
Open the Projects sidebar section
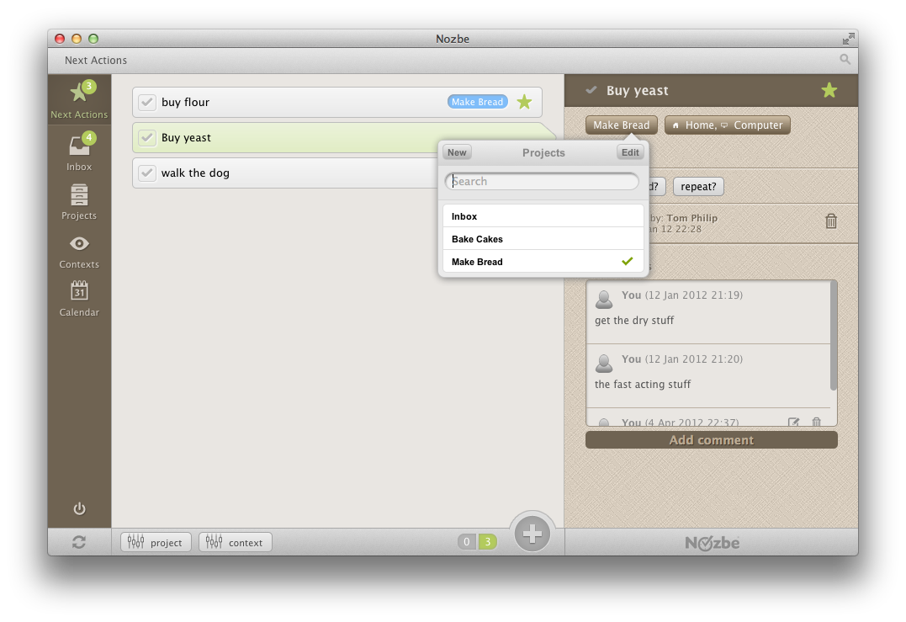[79, 202]
